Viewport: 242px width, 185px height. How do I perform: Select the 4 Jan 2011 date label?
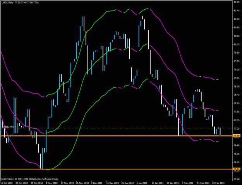(142, 183)
